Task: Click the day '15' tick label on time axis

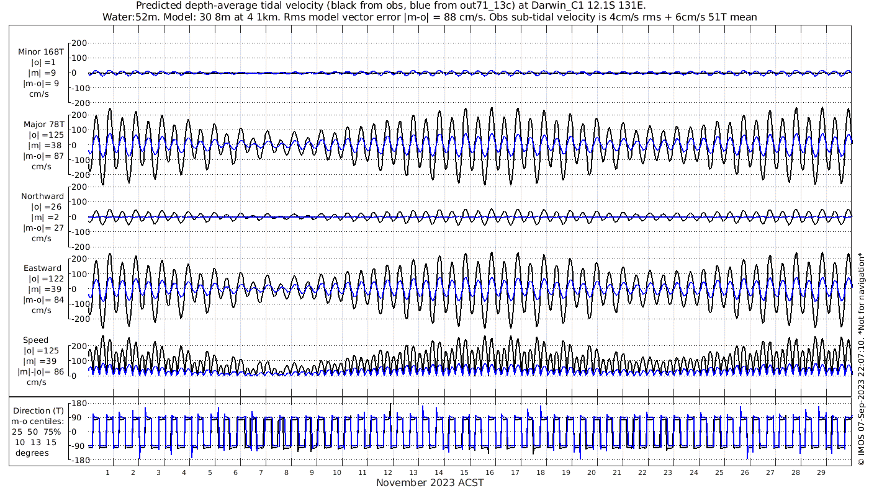Action: (x=464, y=472)
